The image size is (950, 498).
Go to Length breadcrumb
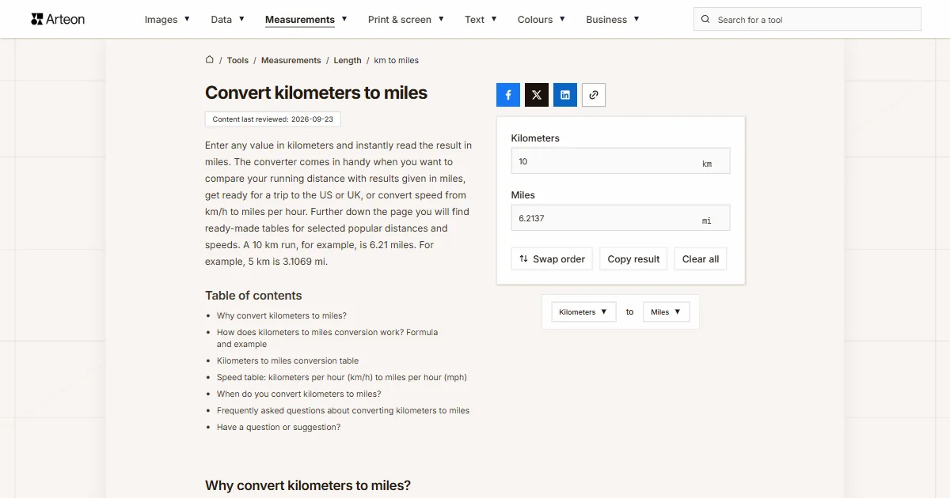click(348, 60)
